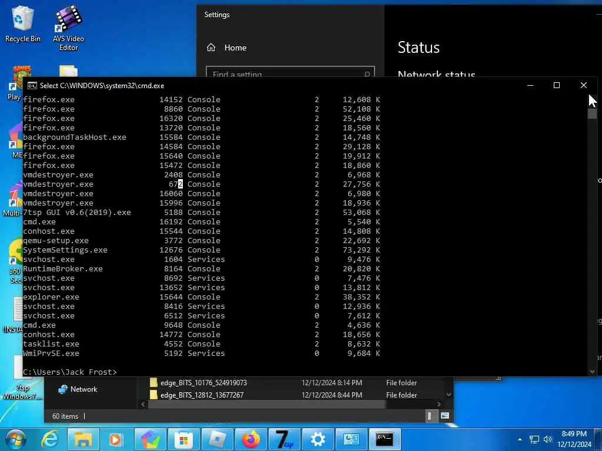This screenshot has width=602, height=451.
Task: Click the cmd scrollbar down arrow
Action: (592, 371)
